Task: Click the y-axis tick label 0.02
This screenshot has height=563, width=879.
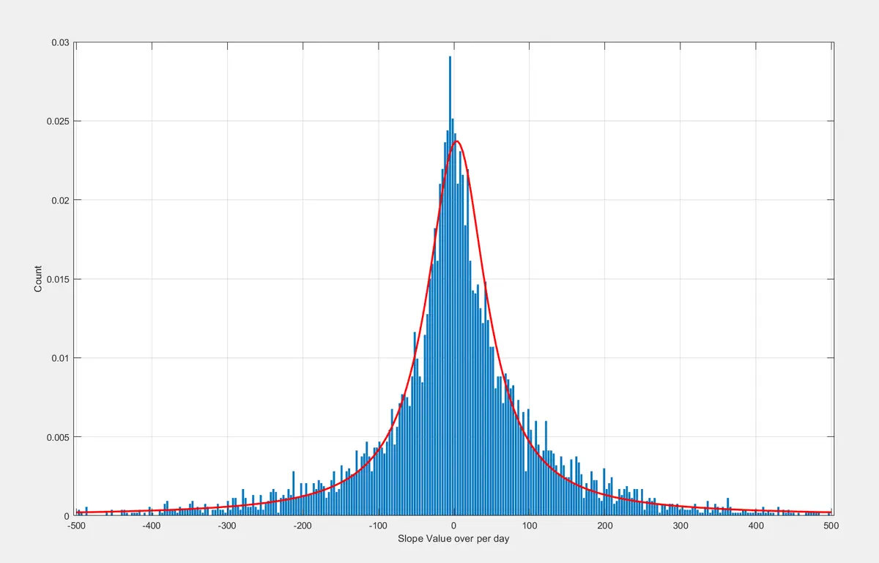Action: tap(59, 200)
